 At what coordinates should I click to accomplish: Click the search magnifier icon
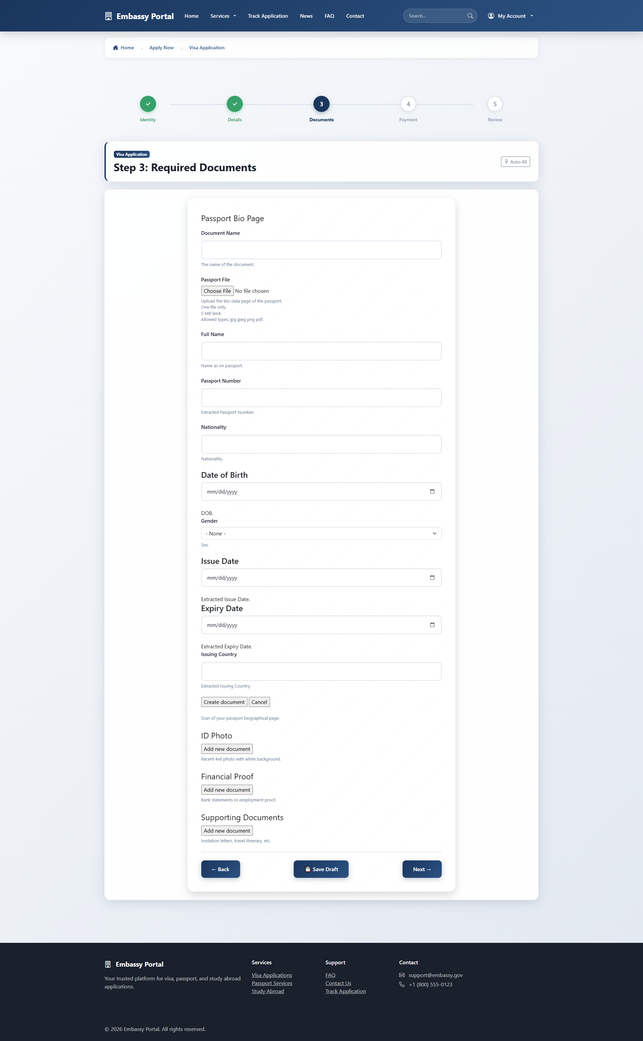tap(470, 16)
